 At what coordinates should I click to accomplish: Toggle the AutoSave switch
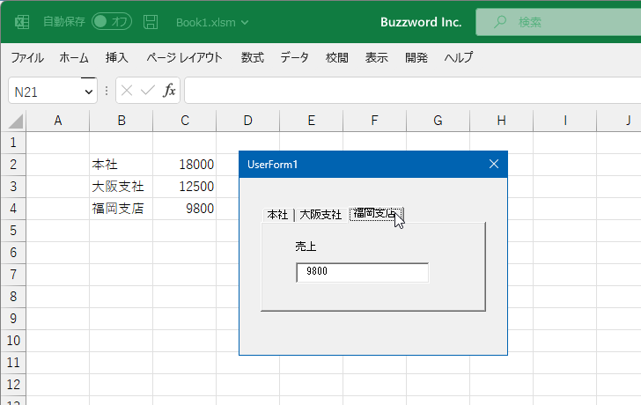[x=112, y=22]
